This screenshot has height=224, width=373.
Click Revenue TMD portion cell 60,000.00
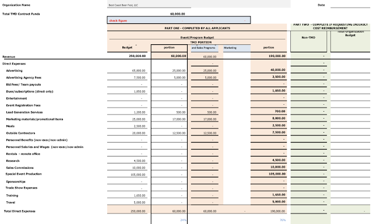[x=169, y=56]
